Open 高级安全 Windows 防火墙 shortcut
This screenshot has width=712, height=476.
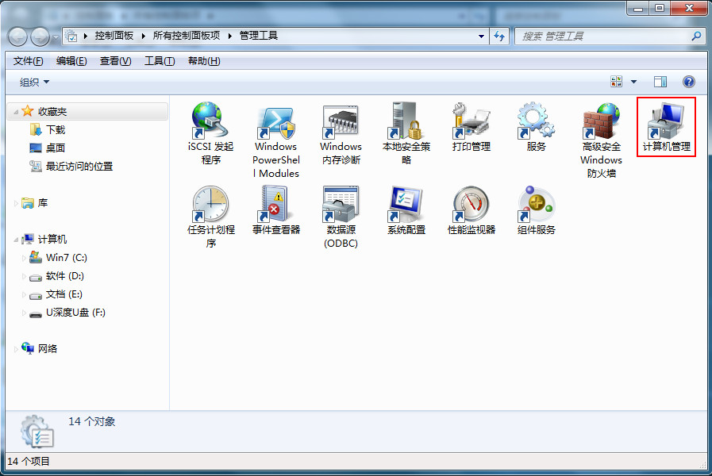(x=601, y=140)
